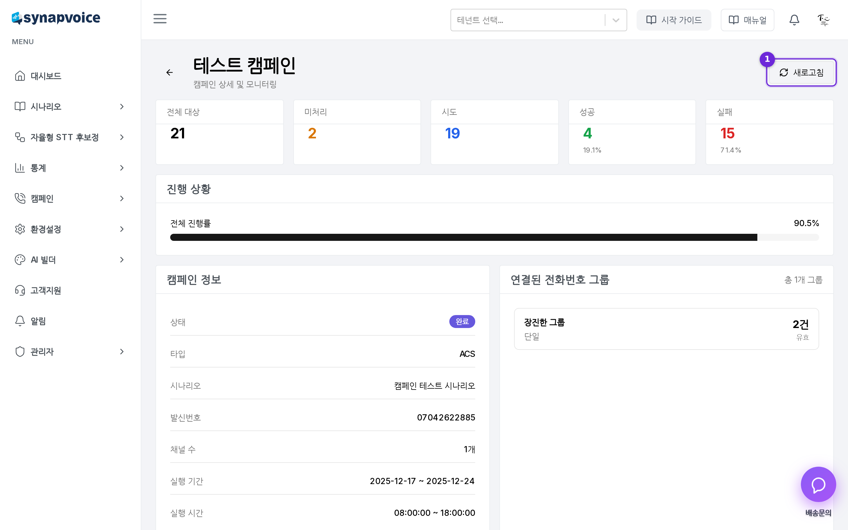The image size is (848, 530).
Task: Open the 매뉴얼 button
Action: 747,20
